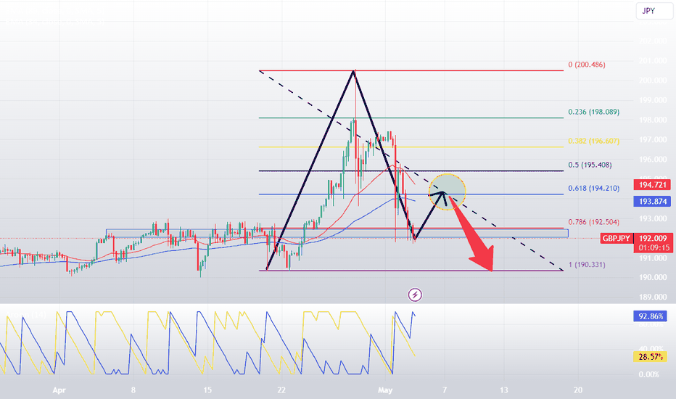Click 200.000 on the price scale
The height and width of the screenshot is (399, 676).
click(653, 81)
